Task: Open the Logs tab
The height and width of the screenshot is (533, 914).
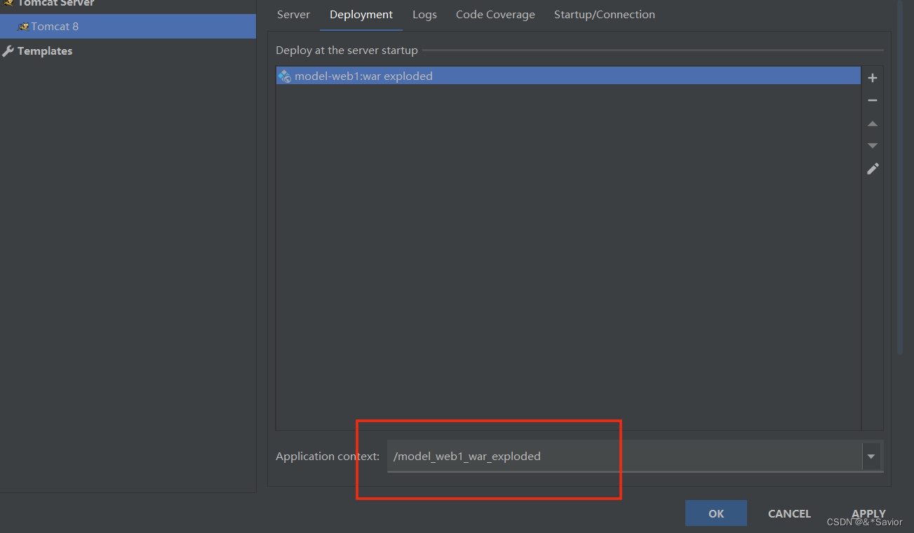Action: click(x=424, y=15)
